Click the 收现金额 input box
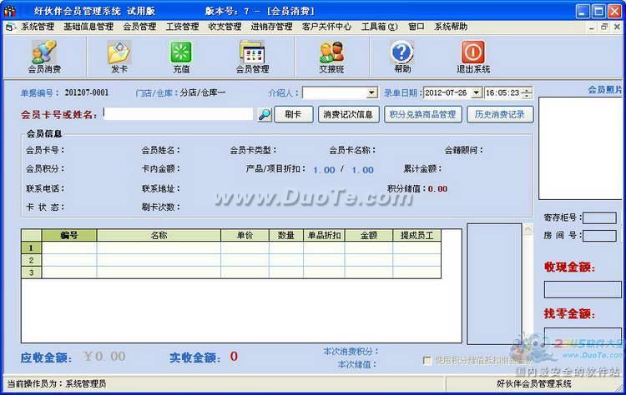The image size is (626, 395). (582, 290)
